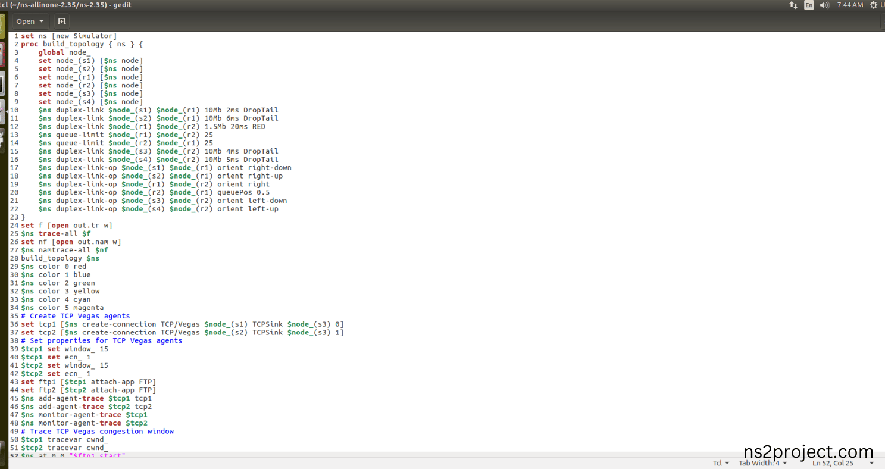Click 'queue-limit' on line 13
The image size is (885, 469).
(x=80, y=135)
